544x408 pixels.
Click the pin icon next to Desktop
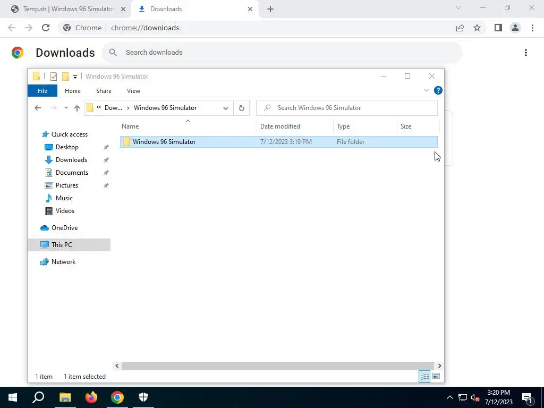106,148
